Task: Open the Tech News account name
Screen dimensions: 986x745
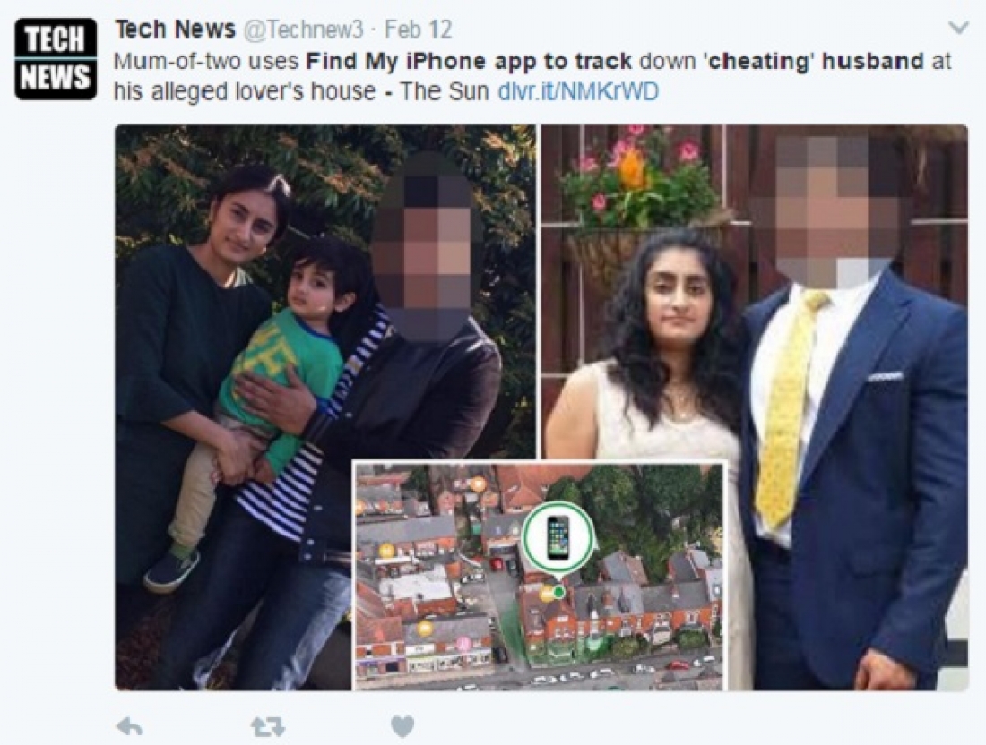Action: point(175,29)
